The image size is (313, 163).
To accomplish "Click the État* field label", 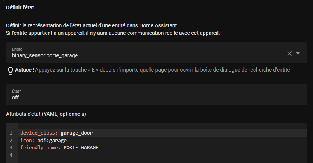I will [x=17, y=91].
